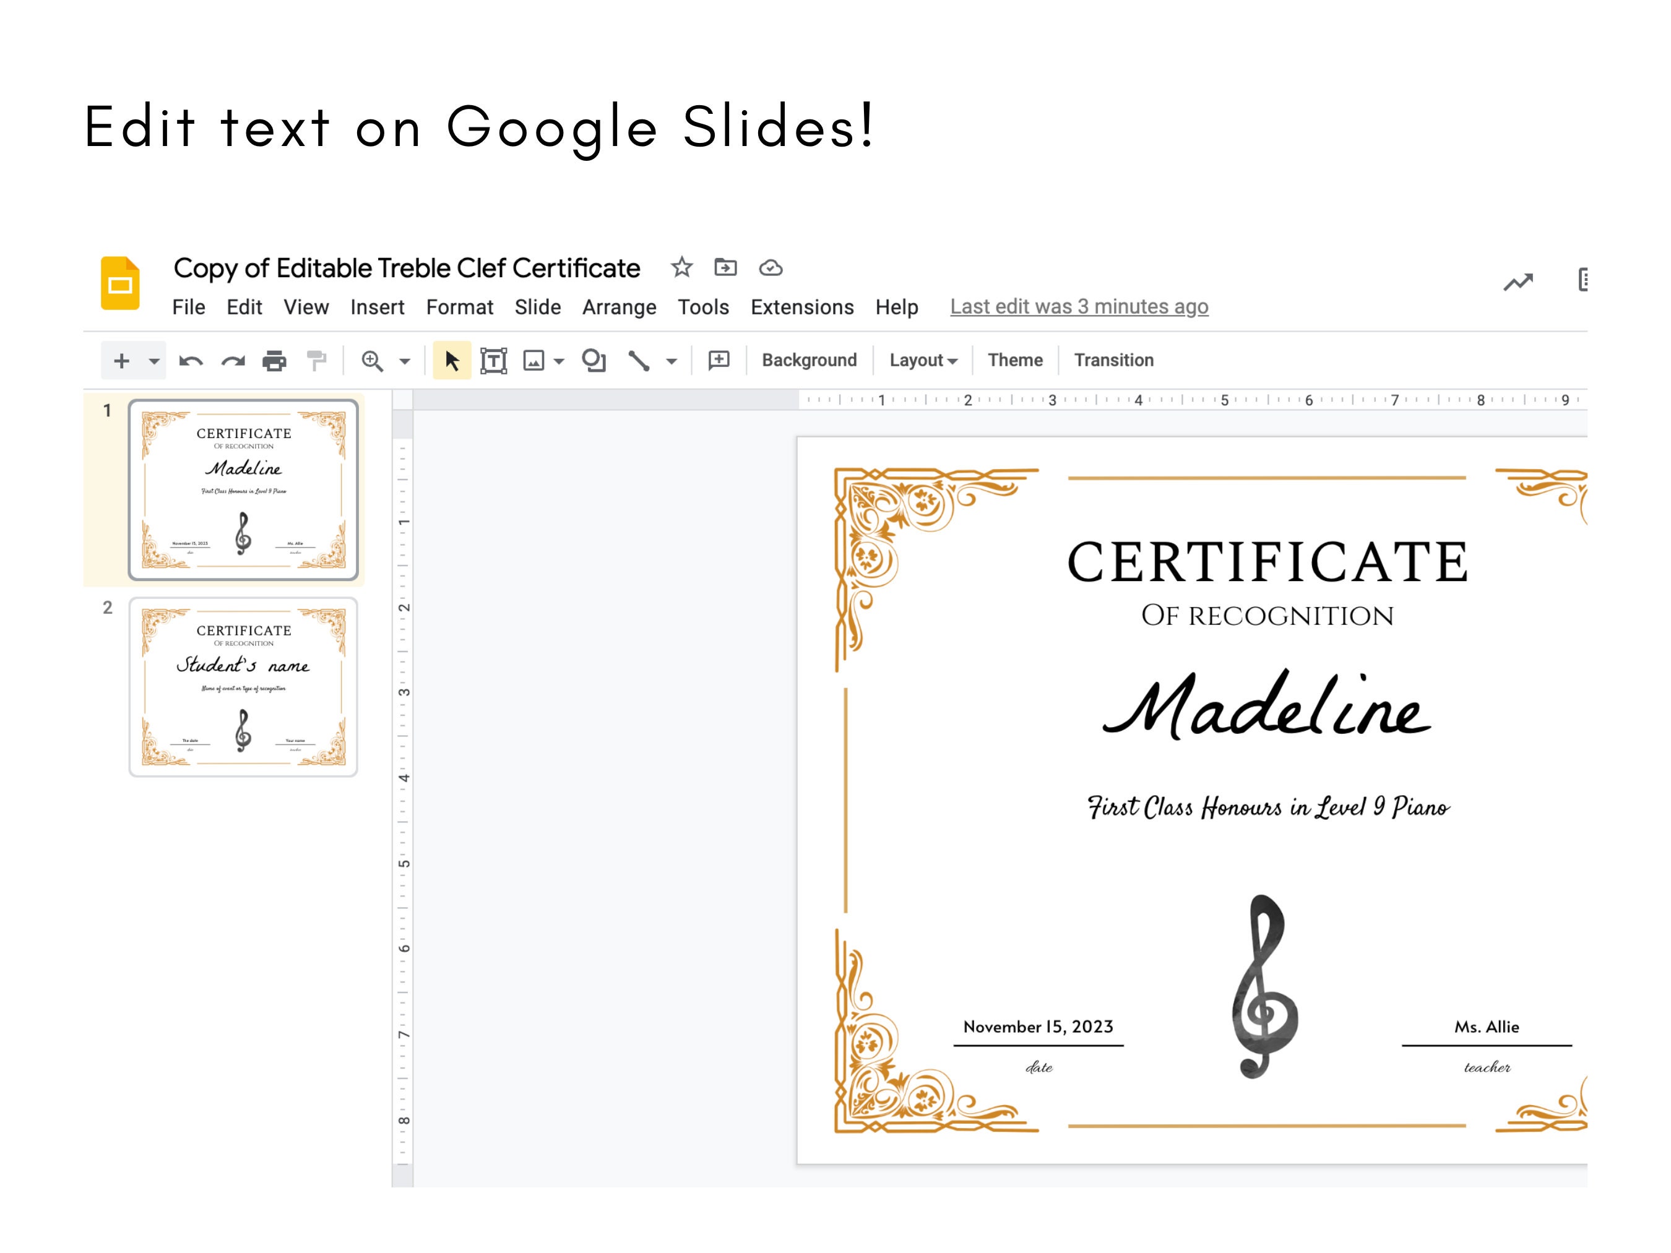Click the Insert image icon
The height and width of the screenshot is (1253, 1671).
(534, 360)
